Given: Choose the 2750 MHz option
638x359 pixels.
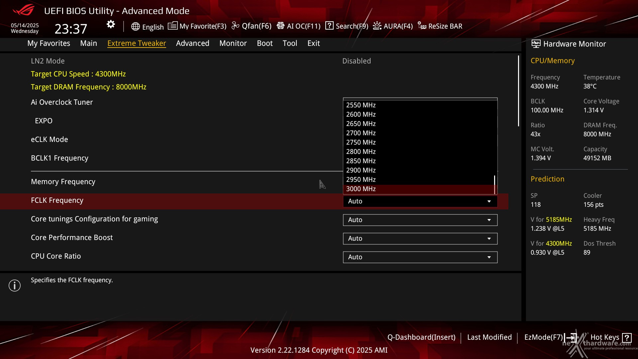Looking at the screenshot, I should (419, 142).
